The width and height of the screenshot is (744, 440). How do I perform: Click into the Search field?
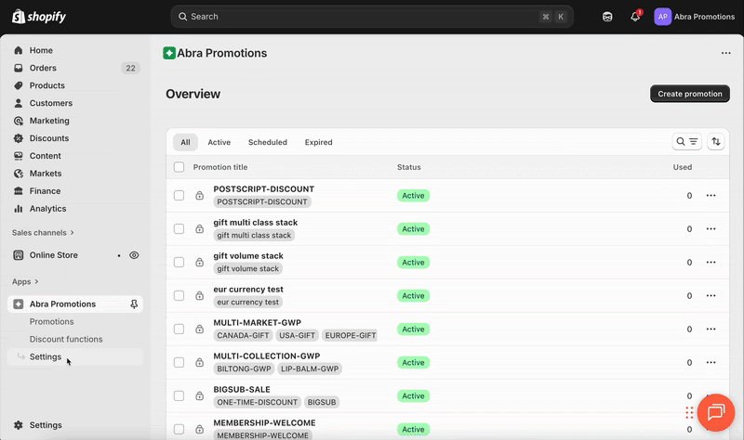click(x=363, y=17)
